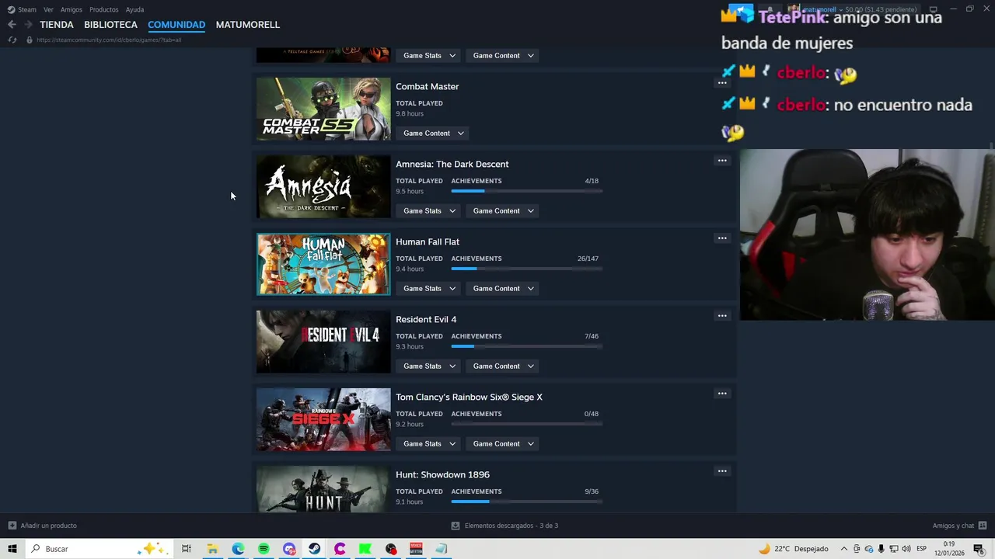Expand Game Stats for the top partially visible game
The width and height of the screenshot is (995, 559).
point(429,55)
